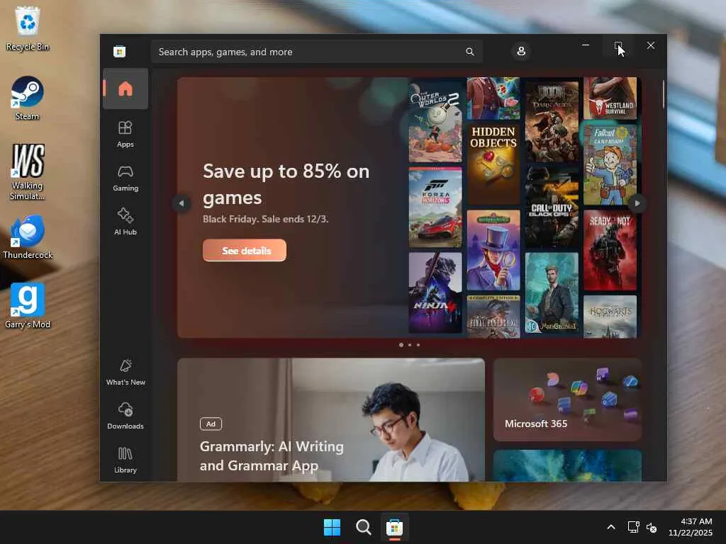Viewport: 726px width, 544px height.
Task: Click the Ad badge on Grammarly card
Action: click(211, 424)
